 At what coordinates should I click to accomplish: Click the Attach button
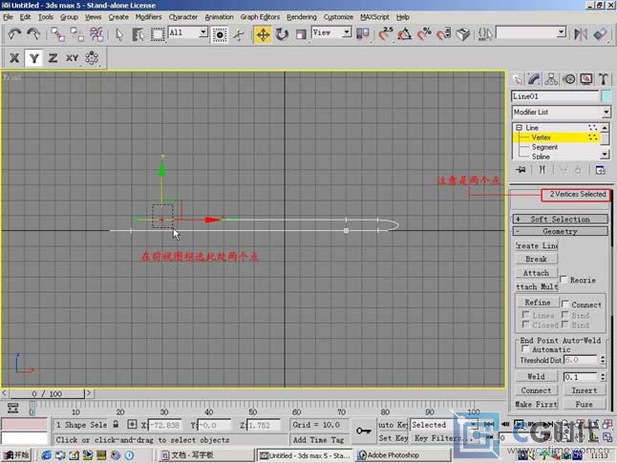pos(537,273)
